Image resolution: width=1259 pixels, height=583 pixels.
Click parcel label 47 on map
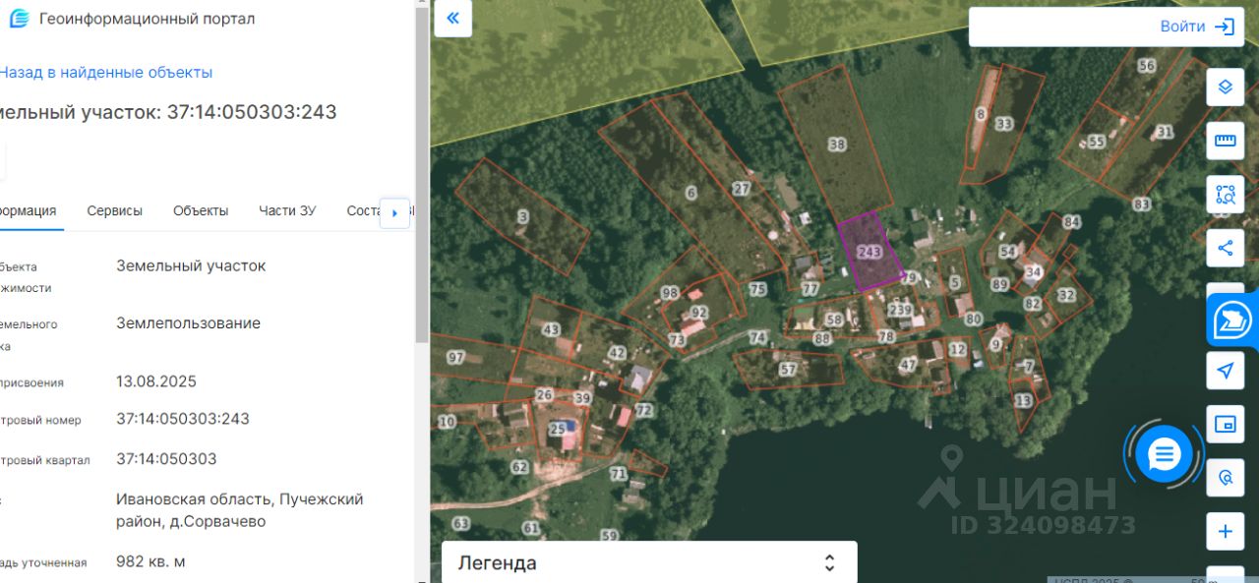pyautogui.click(x=908, y=365)
